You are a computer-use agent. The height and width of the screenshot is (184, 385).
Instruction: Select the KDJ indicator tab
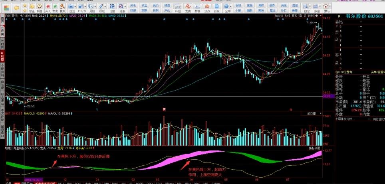click(x=61, y=183)
